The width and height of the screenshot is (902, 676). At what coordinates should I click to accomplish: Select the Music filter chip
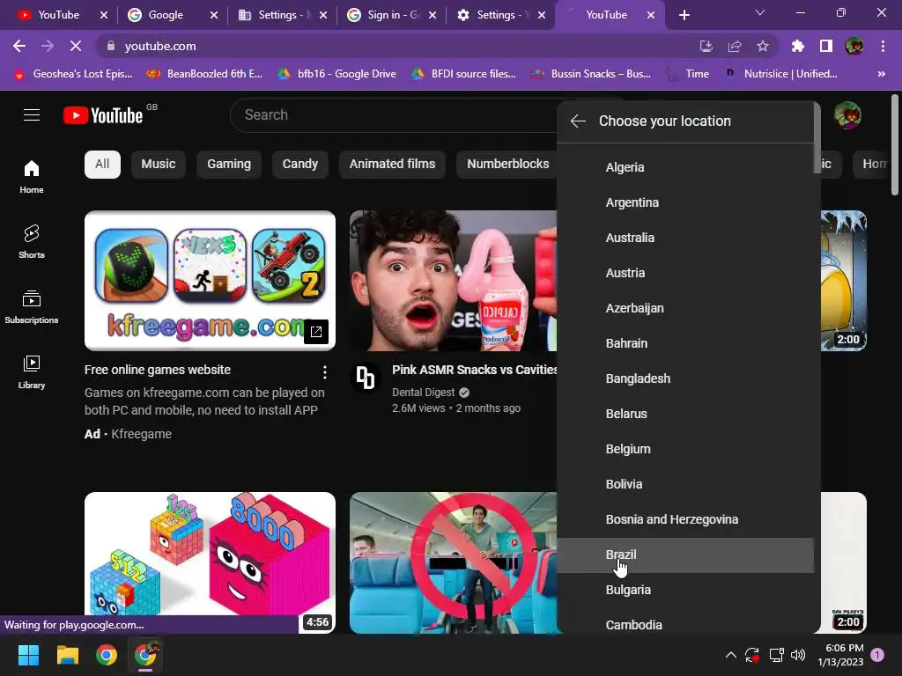tap(159, 164)
